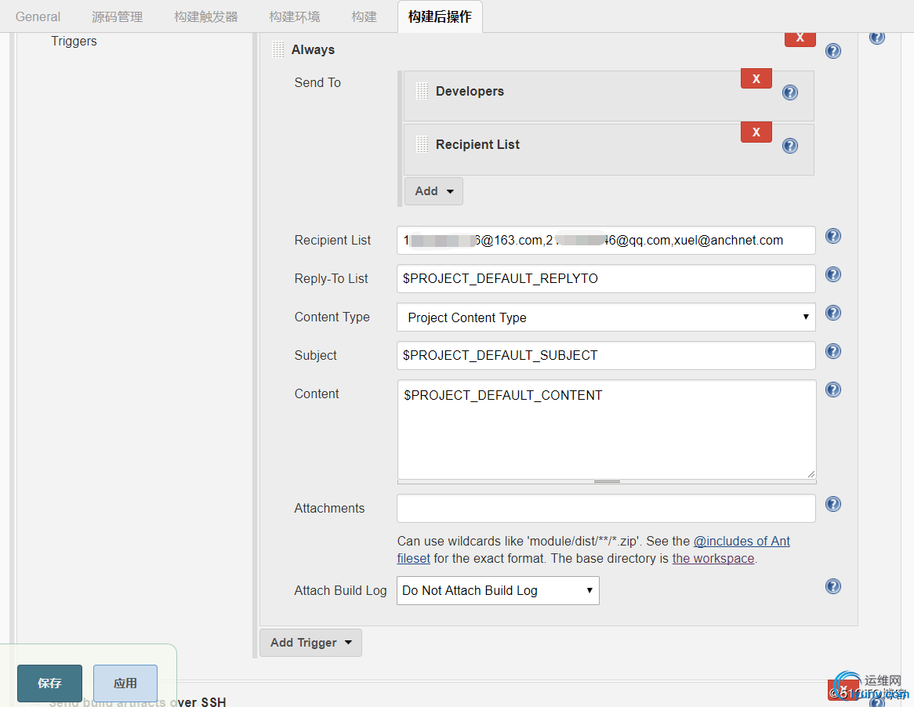Open the @includes of Ant fileset link
The image size is (914, 707).
pyautogui.click(x=742, y=541)
